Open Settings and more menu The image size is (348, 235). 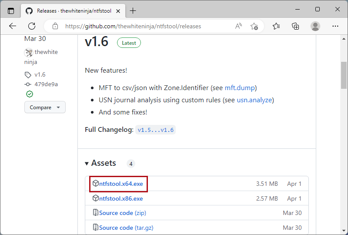click(x=335, y=26)
